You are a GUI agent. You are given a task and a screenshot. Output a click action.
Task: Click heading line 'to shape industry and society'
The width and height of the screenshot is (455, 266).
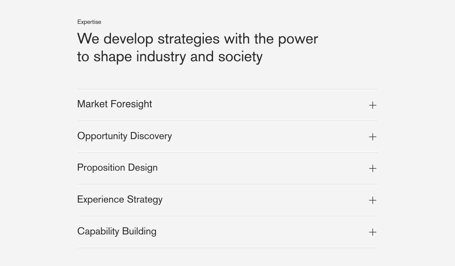(170, 57)
